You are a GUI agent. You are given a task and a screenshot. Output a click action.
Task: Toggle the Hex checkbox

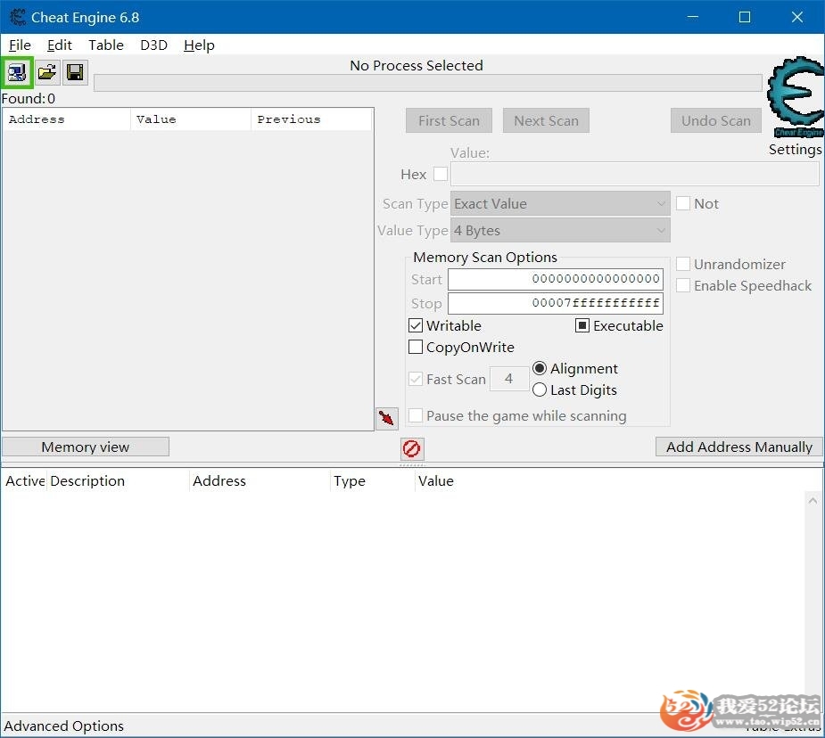pyautogui.click(x=441, y=174)
